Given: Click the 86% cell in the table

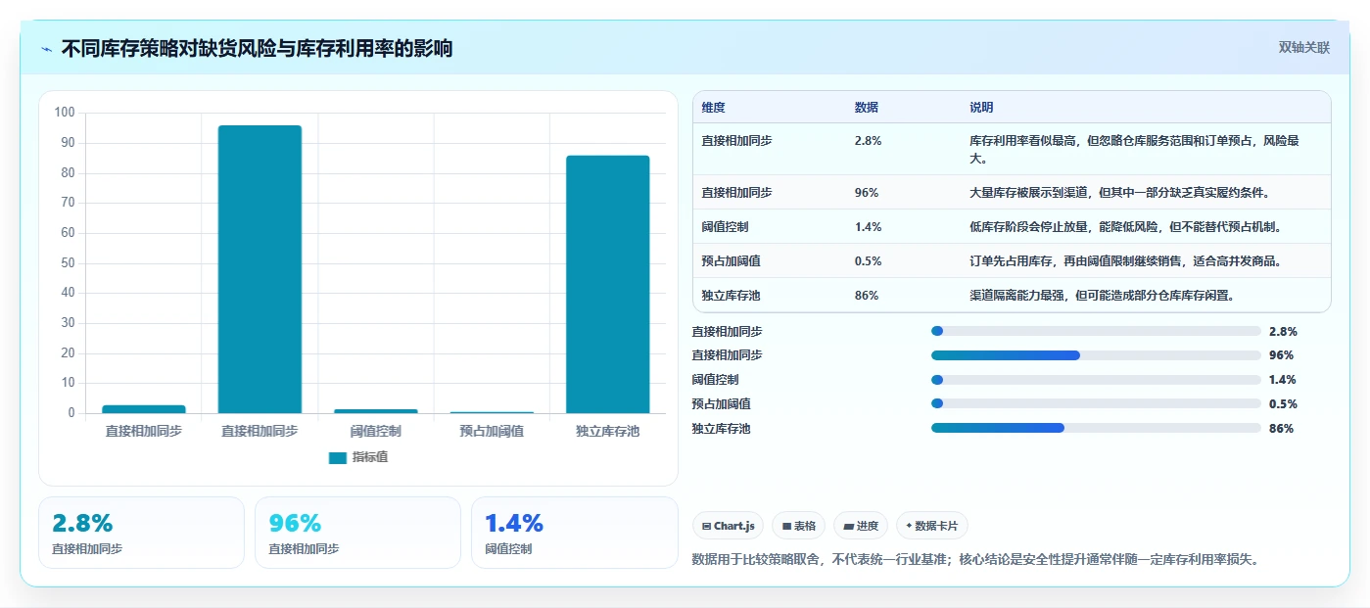Looking at the screenshot, I should pos(867,296).
